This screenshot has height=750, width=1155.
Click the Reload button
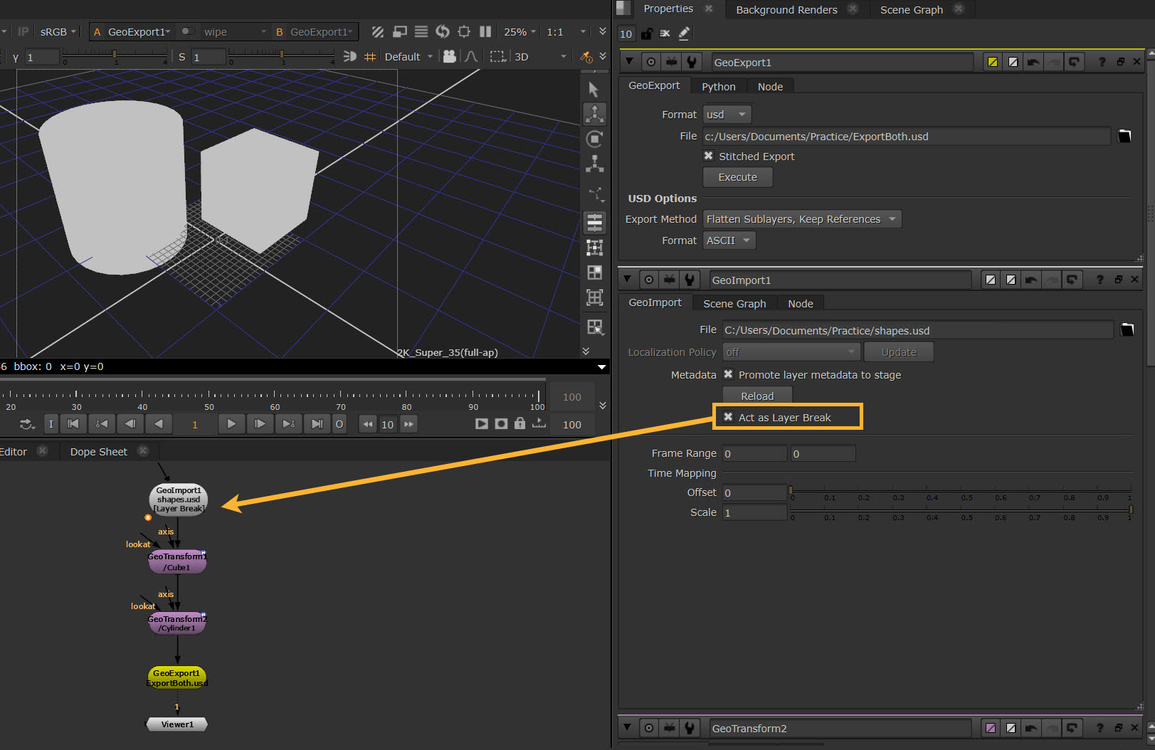757,396
